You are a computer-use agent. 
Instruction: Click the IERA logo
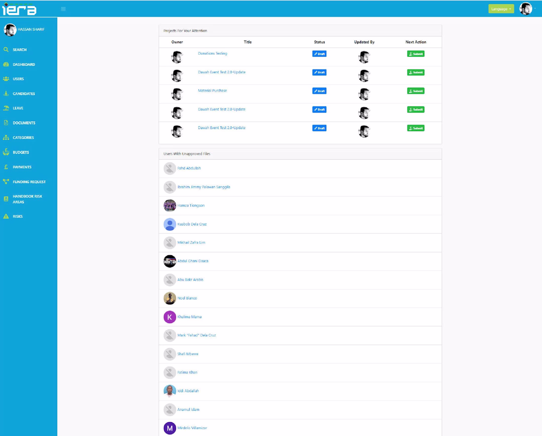pyautogui.click(x=19, y=9)
